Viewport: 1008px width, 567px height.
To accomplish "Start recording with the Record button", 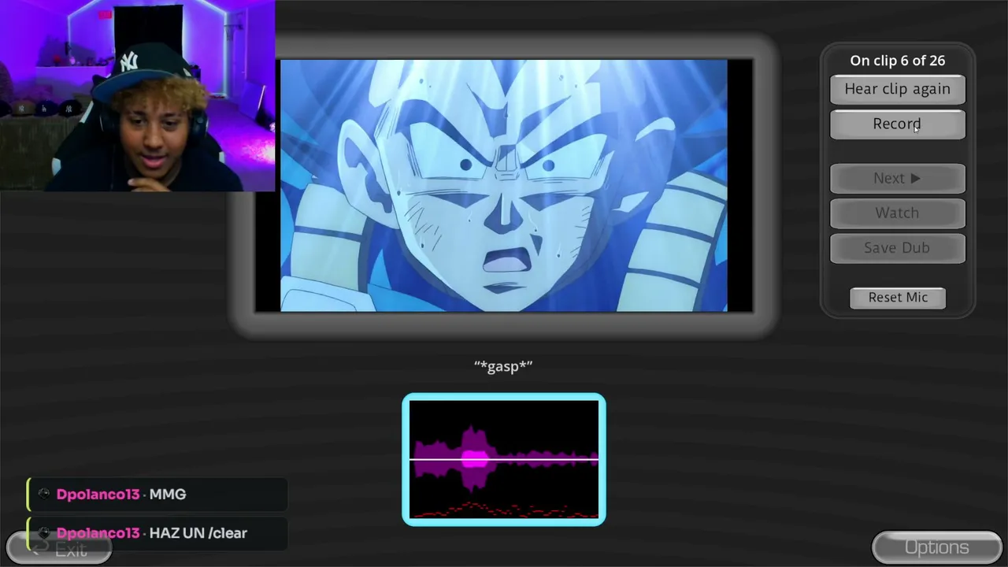I will click(897, 124).
